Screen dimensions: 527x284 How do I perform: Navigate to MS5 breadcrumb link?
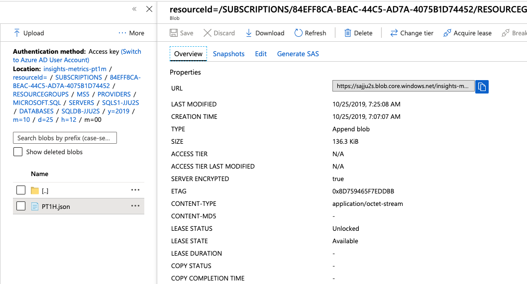(x=83, y=94)
